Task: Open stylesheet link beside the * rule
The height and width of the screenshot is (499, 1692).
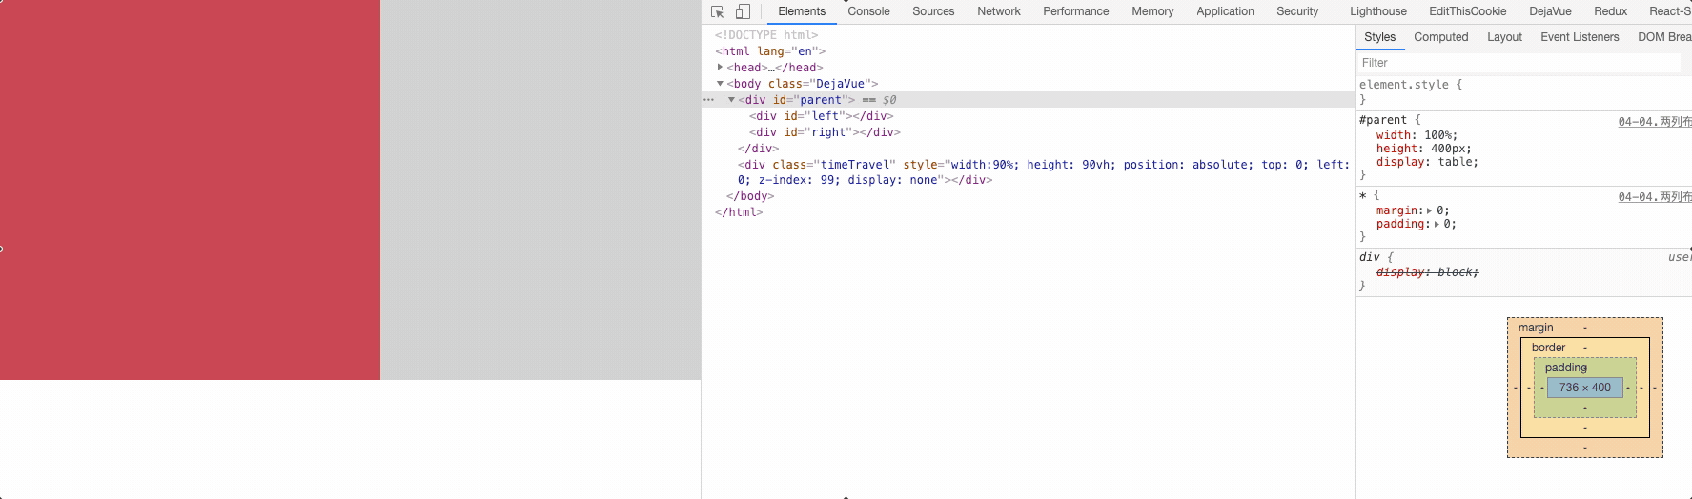Action: pos(1654,196)
